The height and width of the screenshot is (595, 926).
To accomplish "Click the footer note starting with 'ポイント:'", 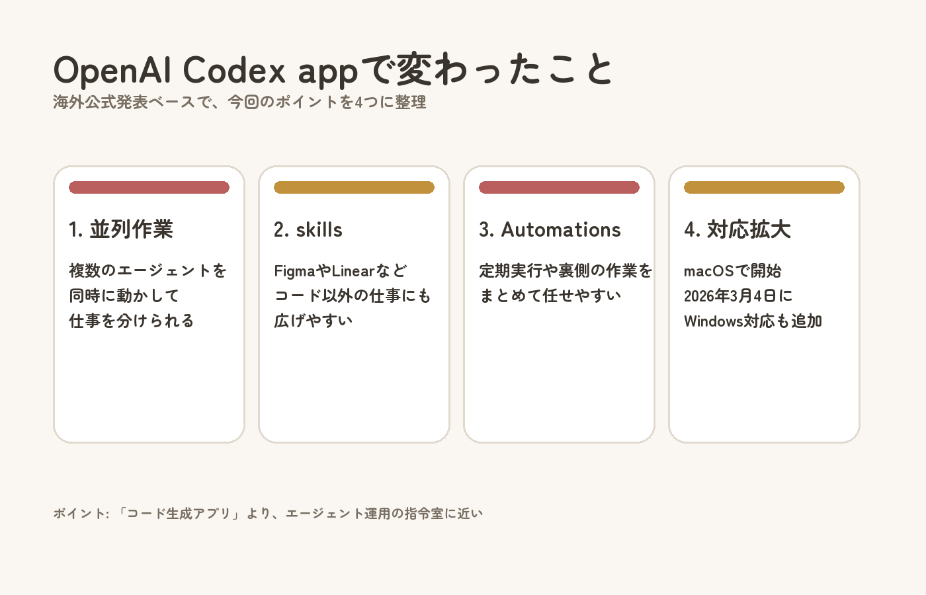I will coord(268,513).
